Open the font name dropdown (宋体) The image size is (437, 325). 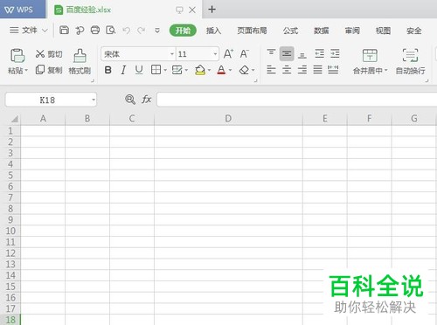coord(172,54)
